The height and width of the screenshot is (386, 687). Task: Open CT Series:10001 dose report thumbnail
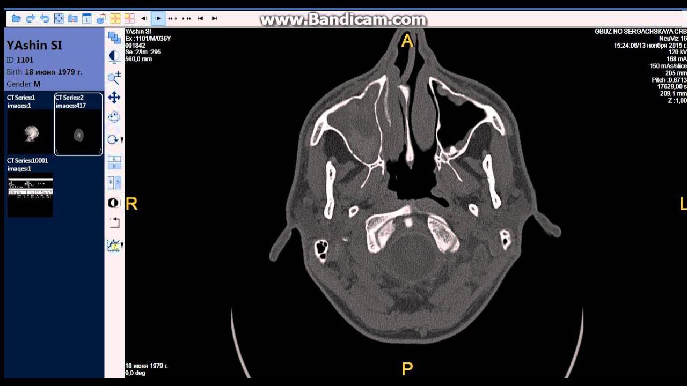[30, 187]
